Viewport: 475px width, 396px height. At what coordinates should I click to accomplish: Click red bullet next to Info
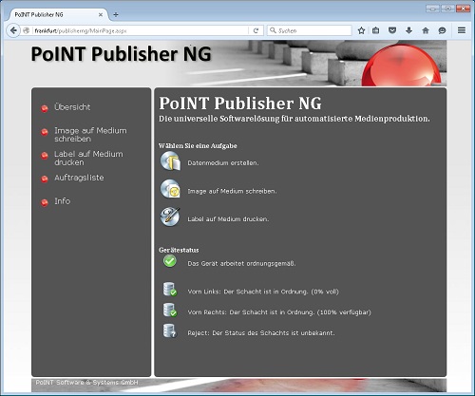click(45, 202)
